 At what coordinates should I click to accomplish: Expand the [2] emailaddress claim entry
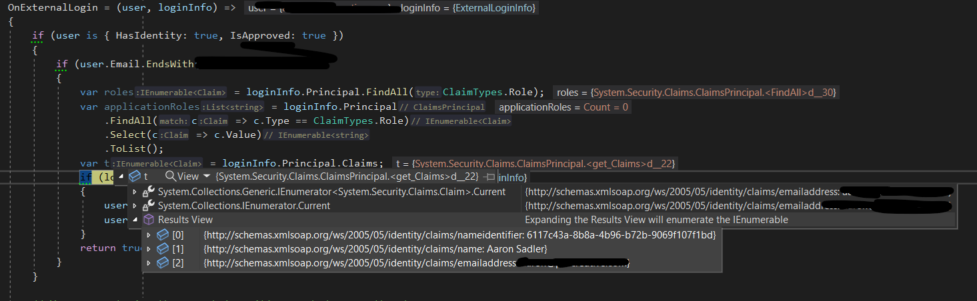(149, 264)
